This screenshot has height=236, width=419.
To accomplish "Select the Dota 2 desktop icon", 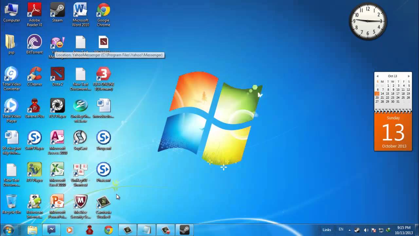I will pos(57,77).
